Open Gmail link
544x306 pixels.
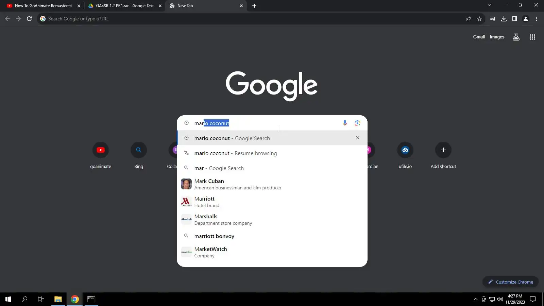point(479,37)
